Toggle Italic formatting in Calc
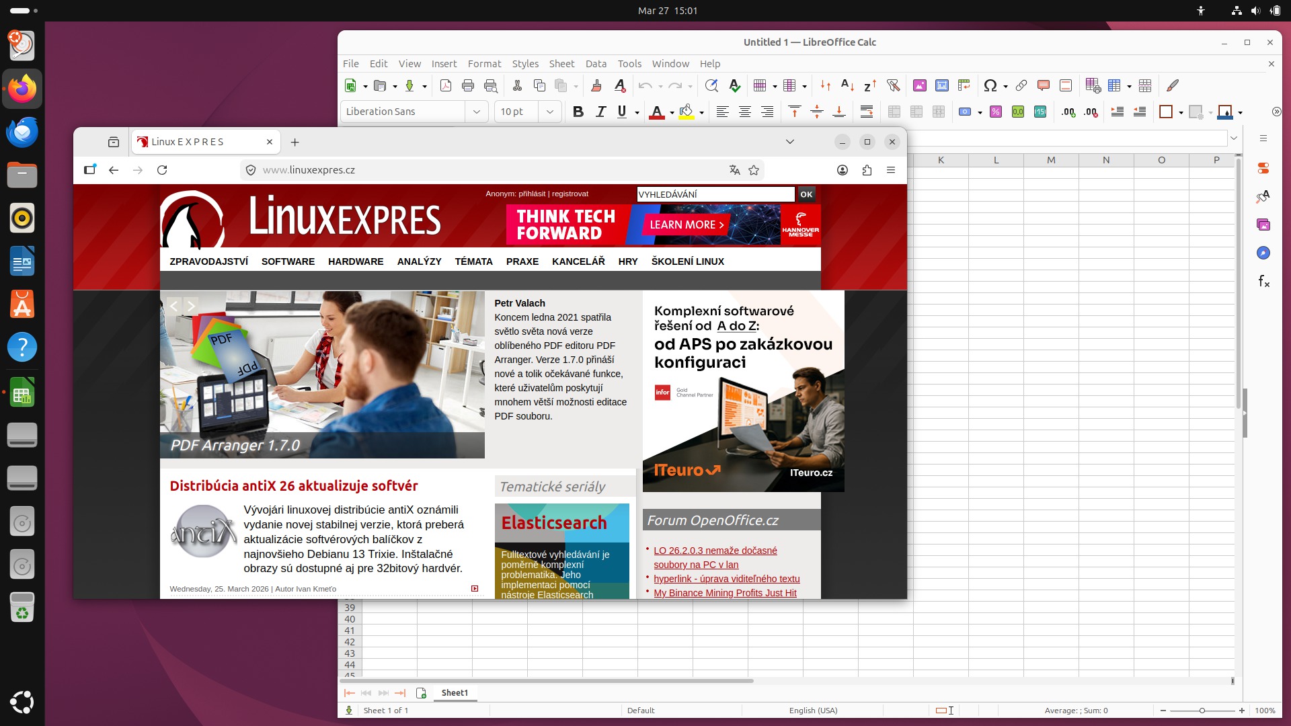The height and width of the screenshot is (726, 1291). [x=600, y=112]
